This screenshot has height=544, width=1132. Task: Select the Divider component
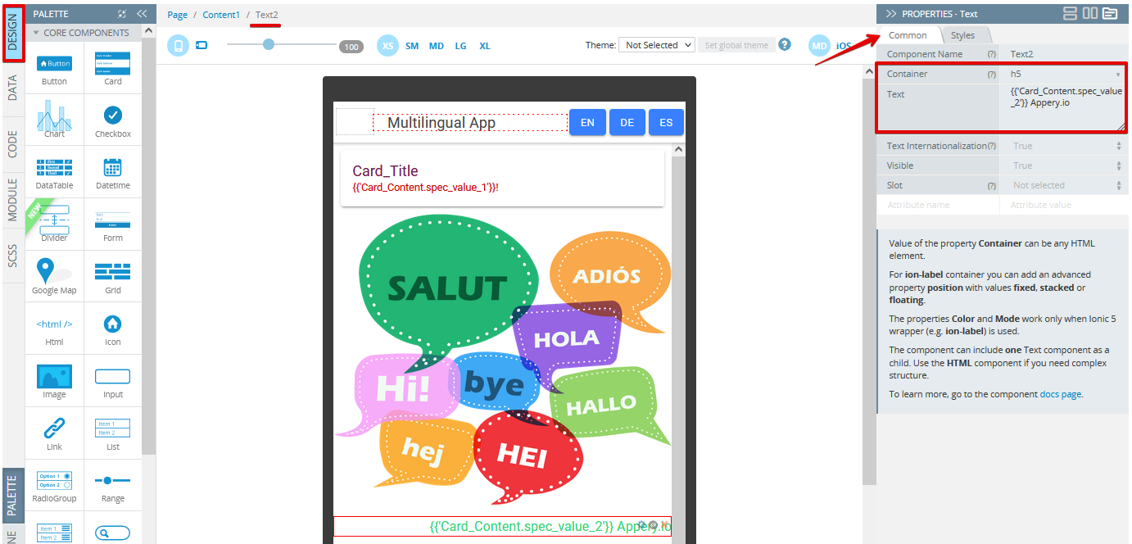pos(55,224)
